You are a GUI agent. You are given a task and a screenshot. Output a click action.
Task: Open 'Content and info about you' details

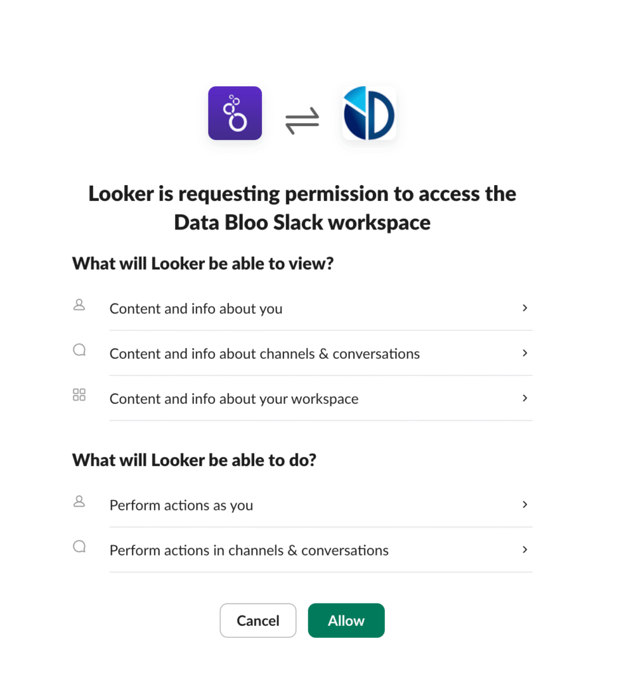pyautogui.click(x=196, y=309)
